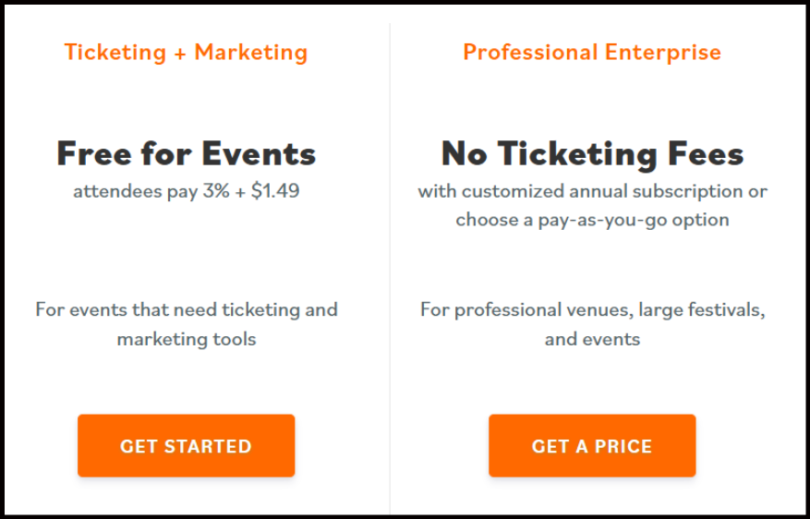The image size is (810, 519).
Task: Click the "with customized annual subscription or" line
Action: [x=592, y=192]
